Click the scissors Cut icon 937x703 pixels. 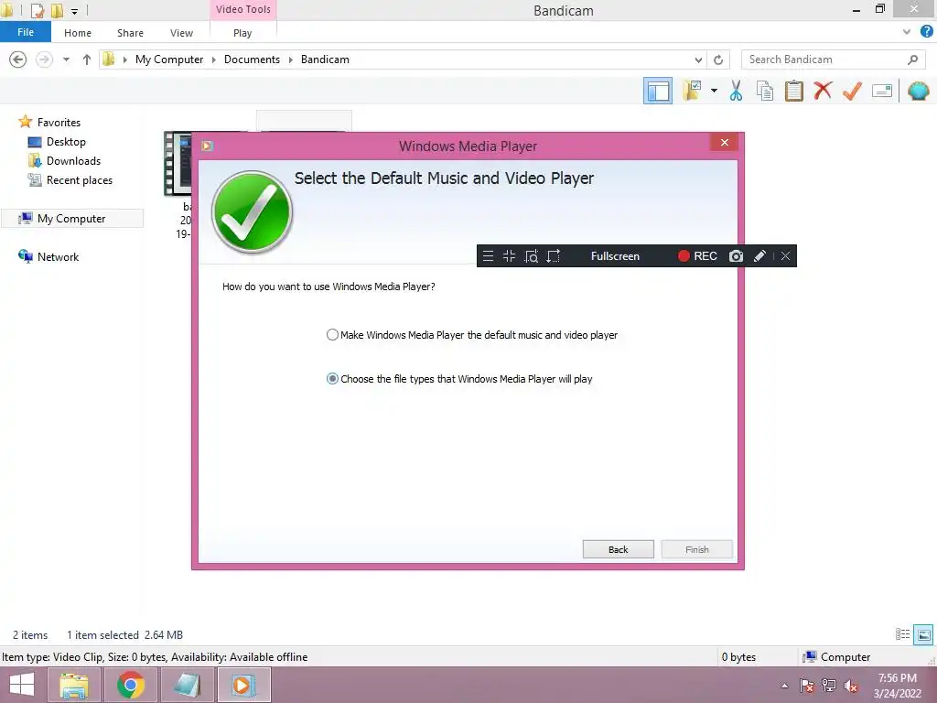point(736,91)
